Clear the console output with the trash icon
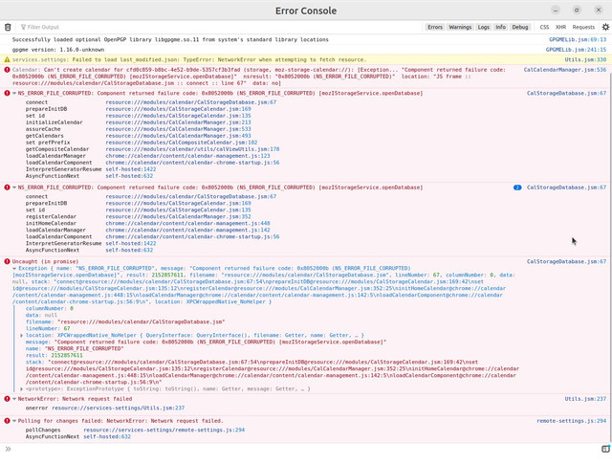612x464 pixels. click(x=8, y=27)
